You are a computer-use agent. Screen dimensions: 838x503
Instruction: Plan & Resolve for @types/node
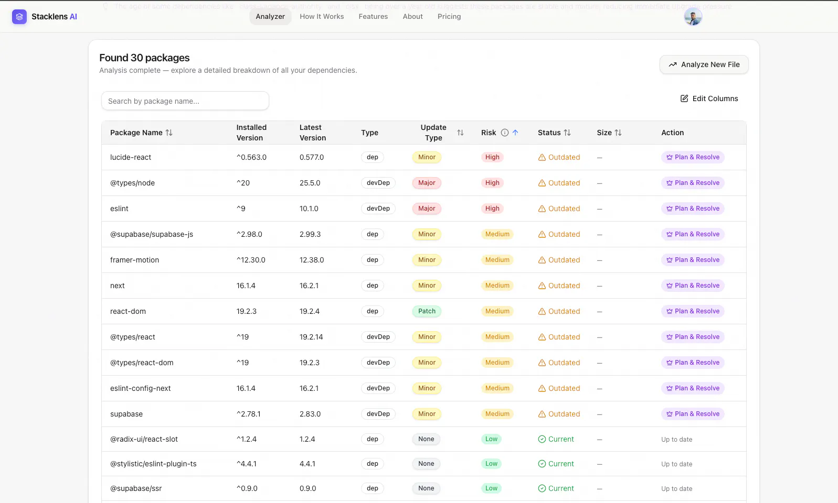pyautogui.click(x=693, y=183)
